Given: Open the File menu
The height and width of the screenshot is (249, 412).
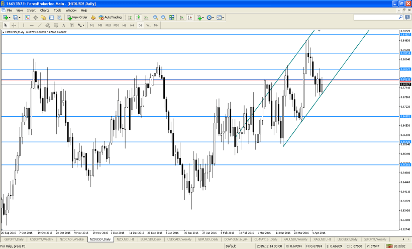Looking at the screenshot, I should [10, 10].
